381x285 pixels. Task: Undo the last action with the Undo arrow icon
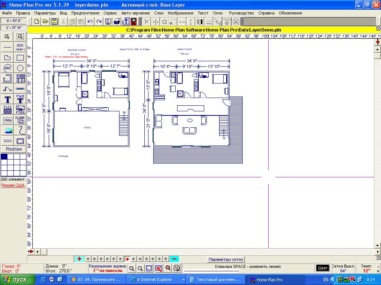click(90, 22)
